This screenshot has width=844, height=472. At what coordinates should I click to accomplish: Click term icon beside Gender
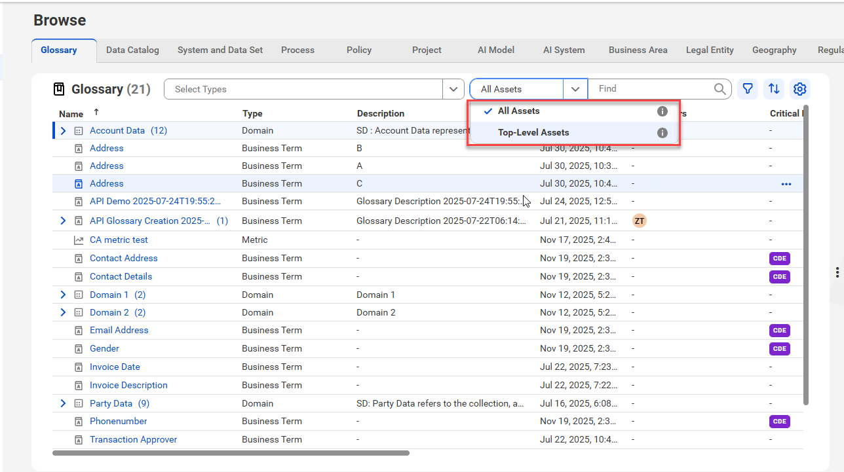pyautogui.click(x=79, y=349)
